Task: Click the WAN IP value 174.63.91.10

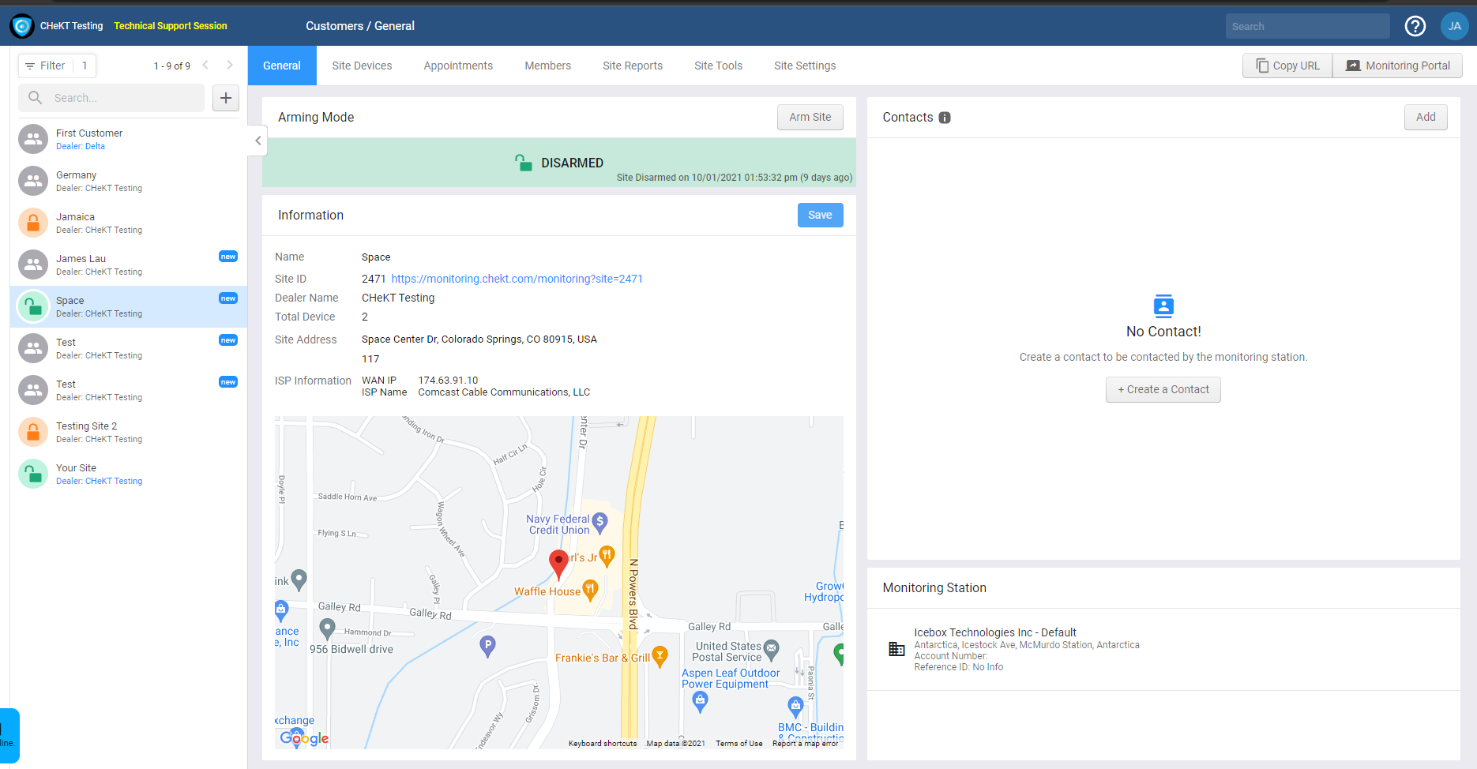Action: click(448, 381)
